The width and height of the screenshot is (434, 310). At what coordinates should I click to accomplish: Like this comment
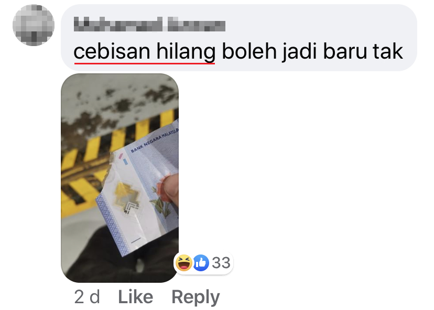click(136, 297)
